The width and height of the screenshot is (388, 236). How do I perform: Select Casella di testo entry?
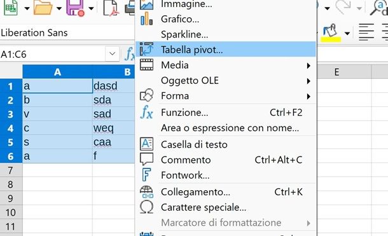pos(226,144)
